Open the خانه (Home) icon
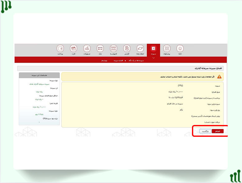The width and height of the screenshot is (242, 183). coord(180,49)
